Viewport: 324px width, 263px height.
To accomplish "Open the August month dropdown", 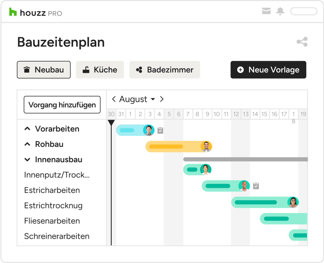I will coord(137,99).
